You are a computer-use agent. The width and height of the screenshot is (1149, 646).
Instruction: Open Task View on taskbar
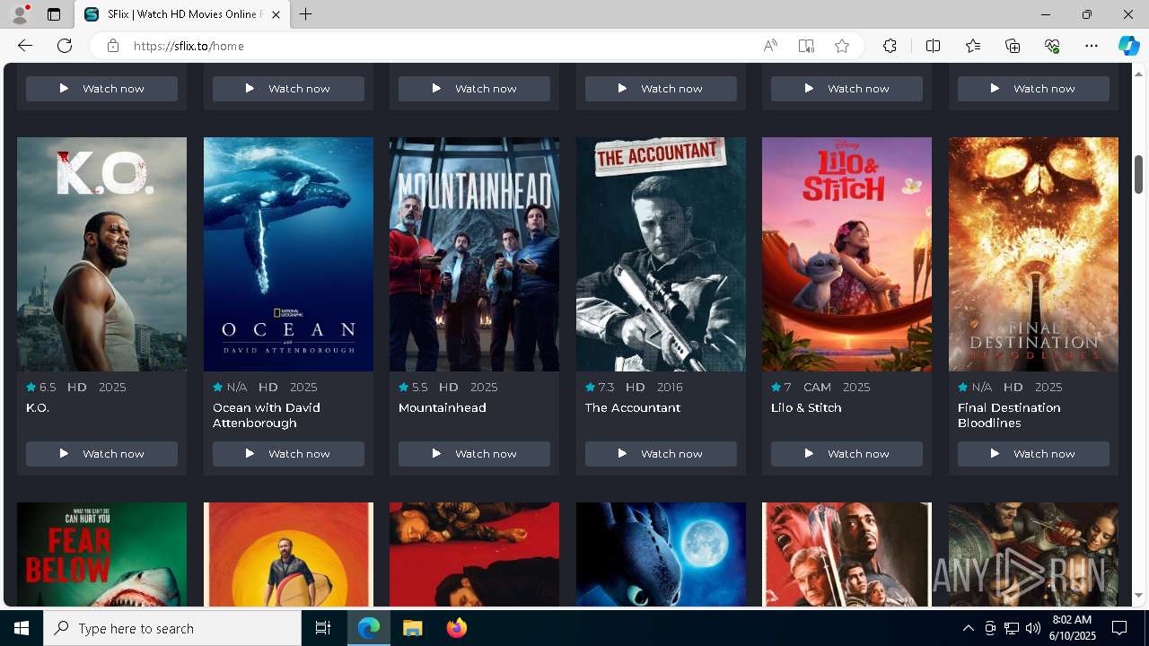(x=323, y=628)
